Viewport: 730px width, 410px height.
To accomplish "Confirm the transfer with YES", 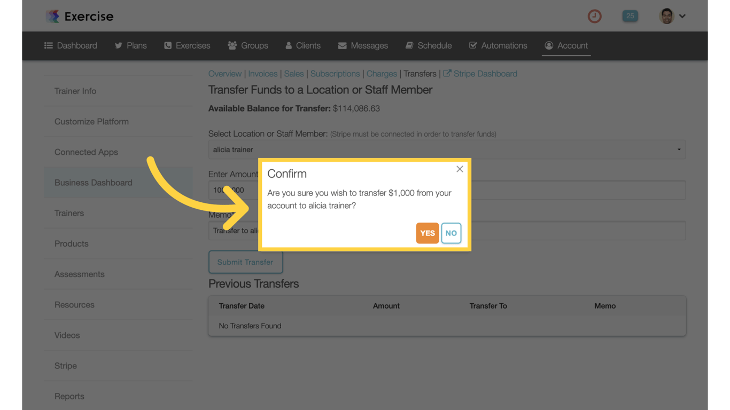I will pyautogui.click(x=428, y=233).
